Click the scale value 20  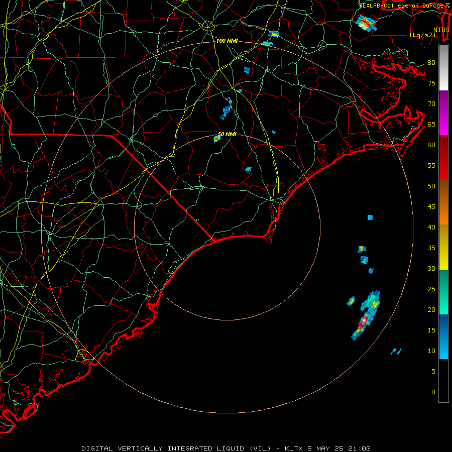pyautogui.click(x=431, y=309)
